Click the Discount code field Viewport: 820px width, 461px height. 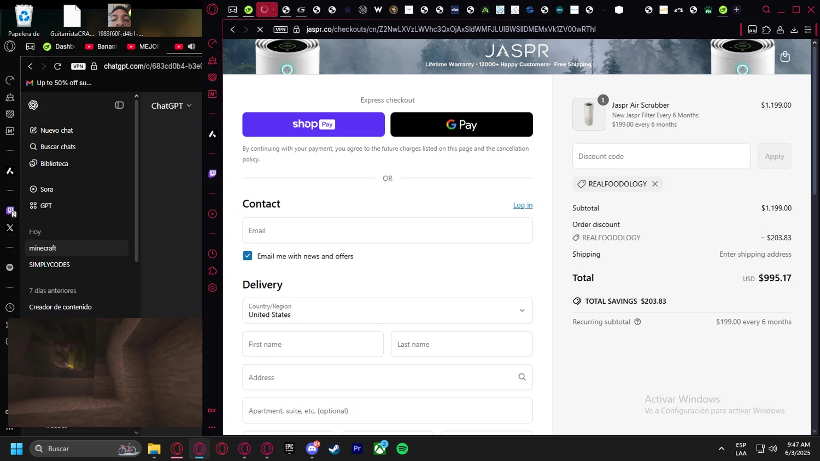click(661, 156)
